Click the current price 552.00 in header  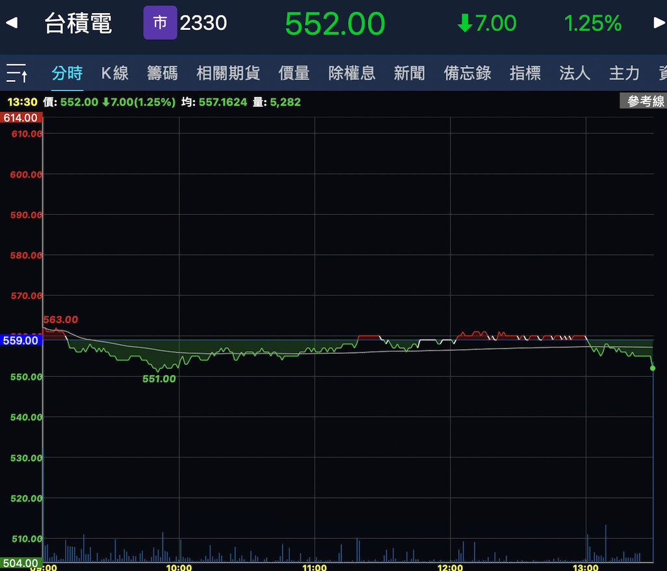pyautogui.click(x=335, y=23)
